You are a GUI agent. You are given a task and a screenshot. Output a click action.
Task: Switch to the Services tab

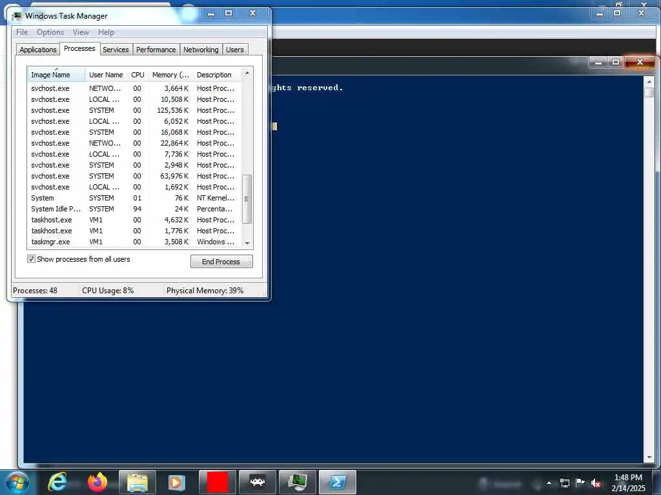click(116, 50)
